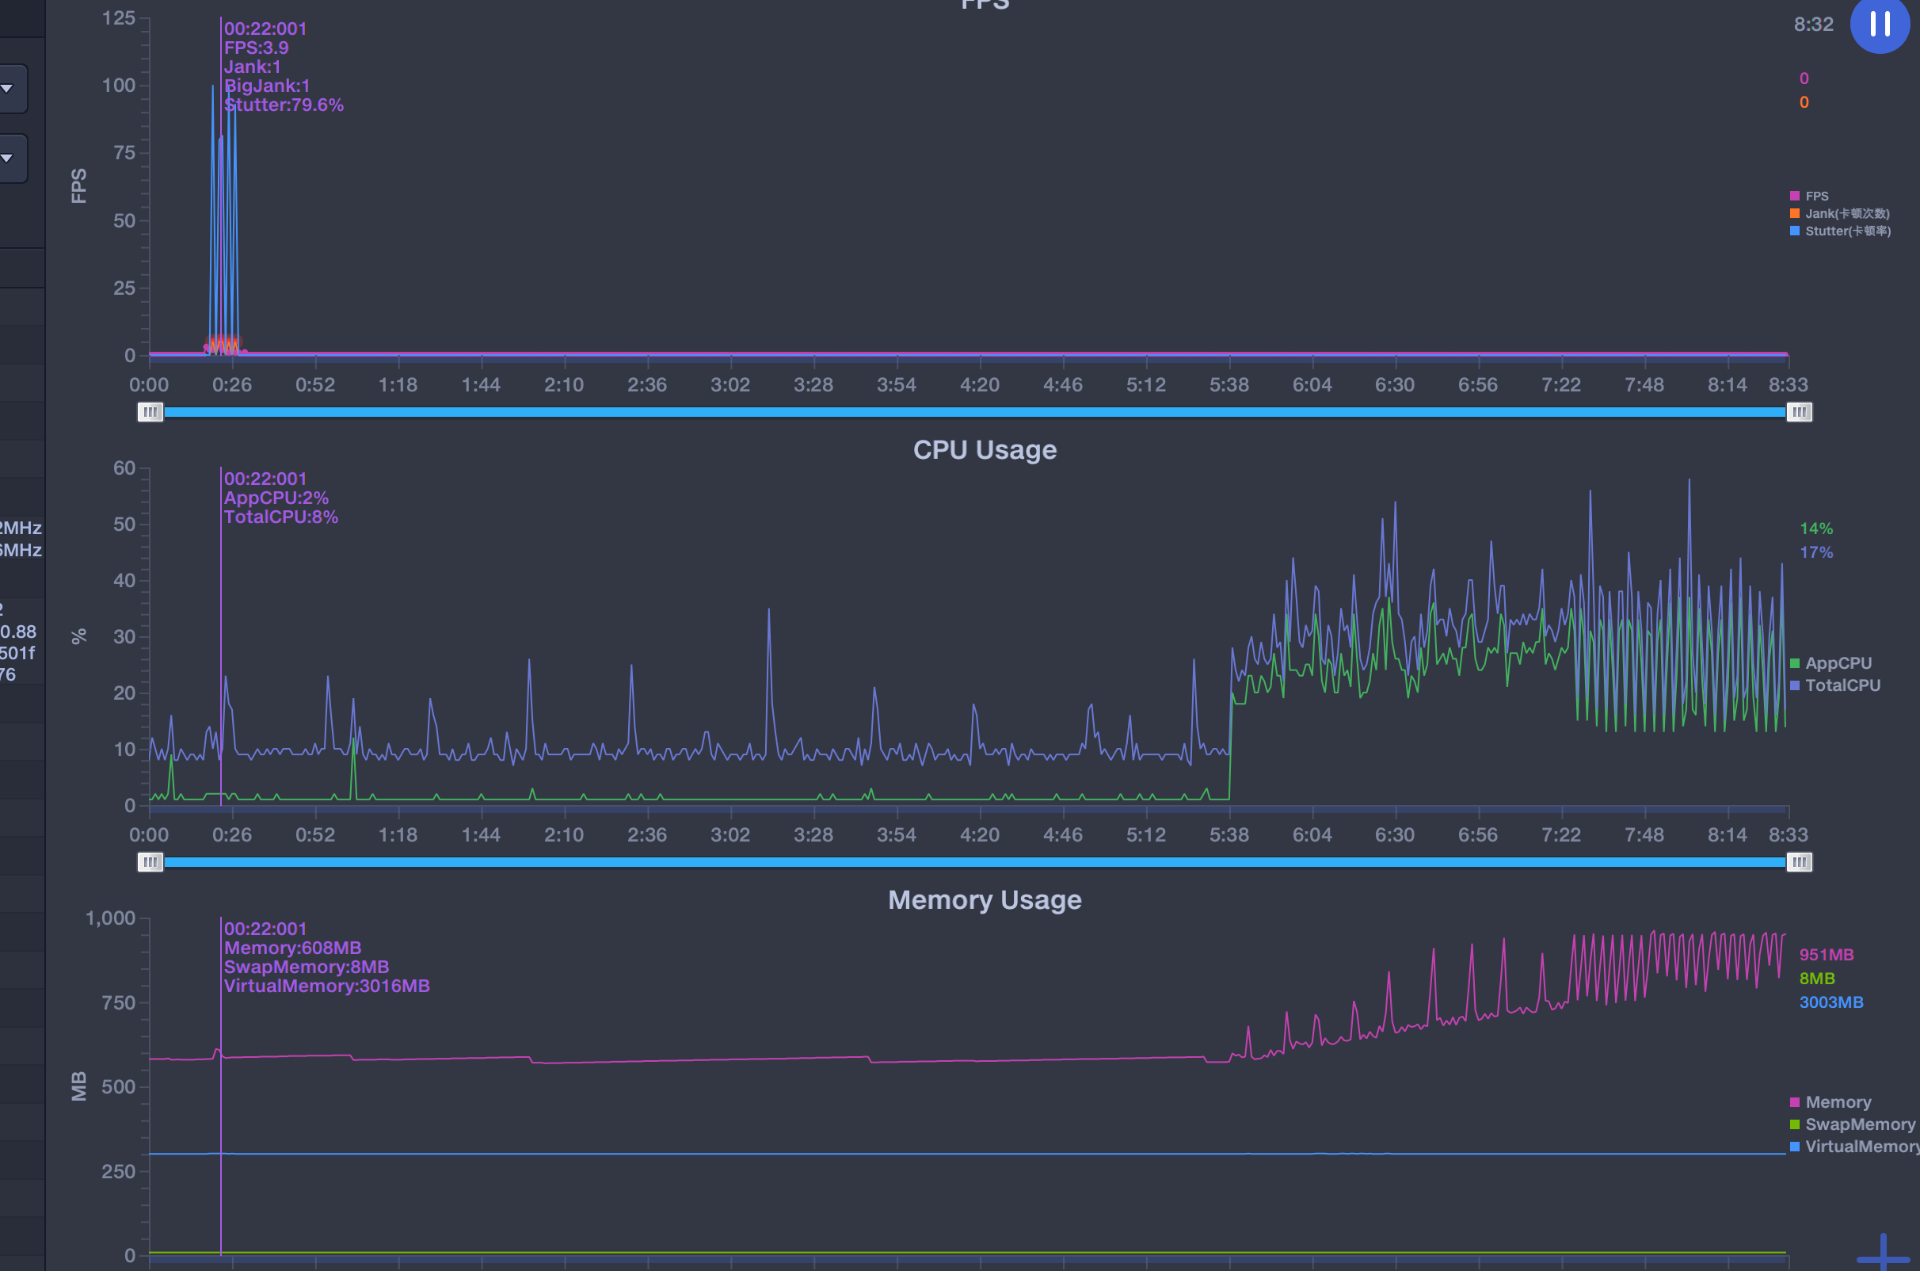1920x1271 pixels.
Task: Click the Memory legend color square
Action: pyautogui.click(x=1793, y=1101)
